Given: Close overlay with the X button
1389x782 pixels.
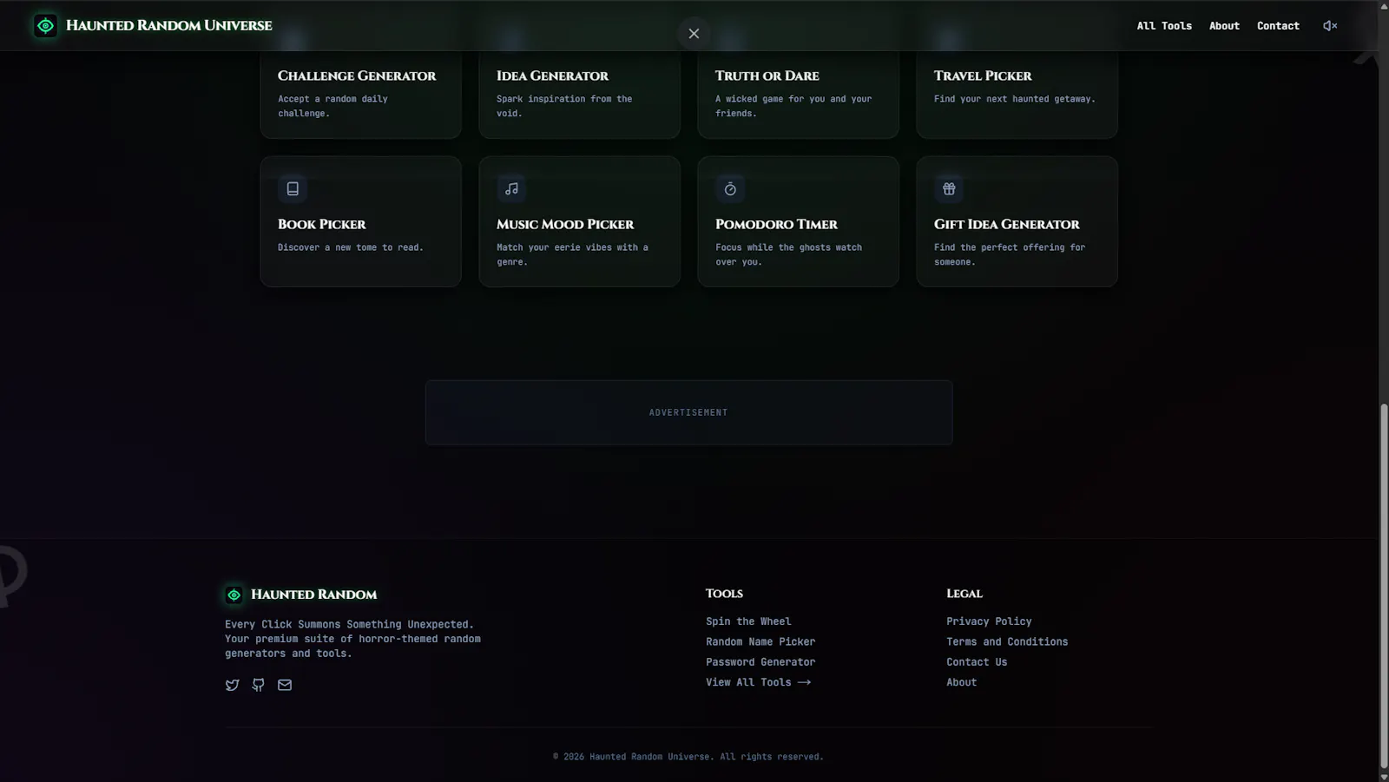Looking at the screenshot, I should (x=694, y=34).
